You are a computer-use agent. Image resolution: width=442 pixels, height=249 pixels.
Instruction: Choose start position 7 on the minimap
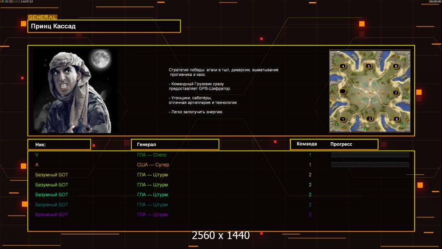[x=396, y=93]
